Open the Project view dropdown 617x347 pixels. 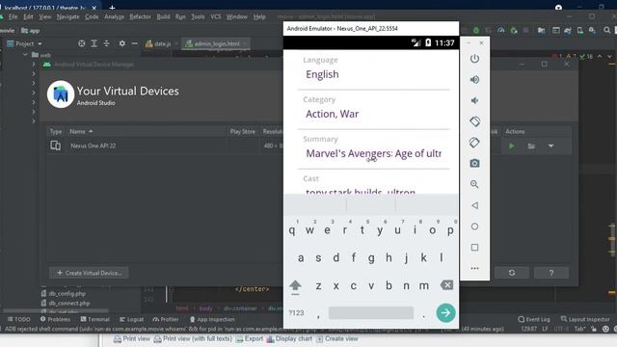click(x=24, y=43)
